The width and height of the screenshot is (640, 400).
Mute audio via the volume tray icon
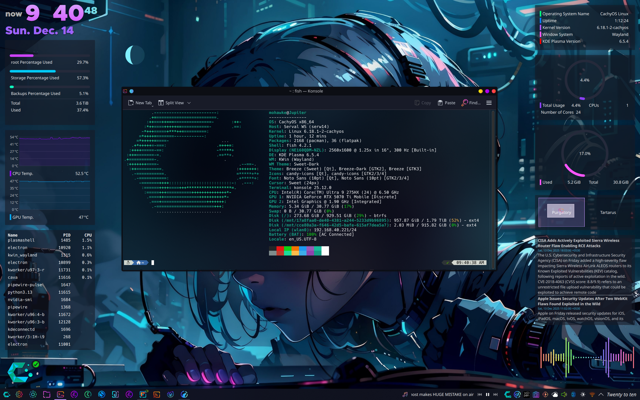pyautogui.click(x=564, y=394)
